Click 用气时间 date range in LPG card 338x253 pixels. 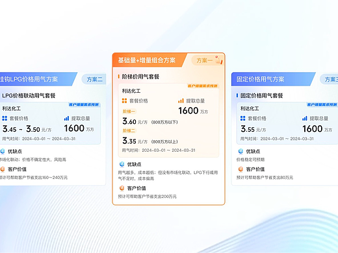39,139
